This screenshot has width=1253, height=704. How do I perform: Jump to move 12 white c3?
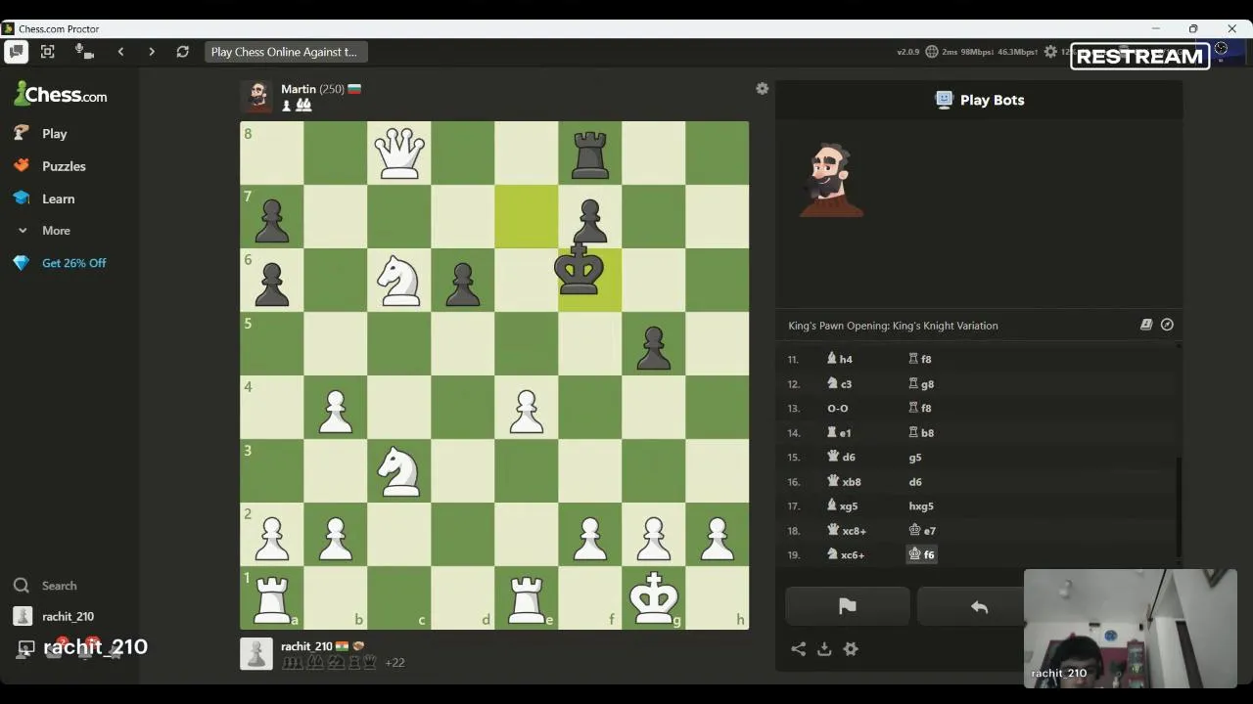pyautogui.click(x=840, y=383)
